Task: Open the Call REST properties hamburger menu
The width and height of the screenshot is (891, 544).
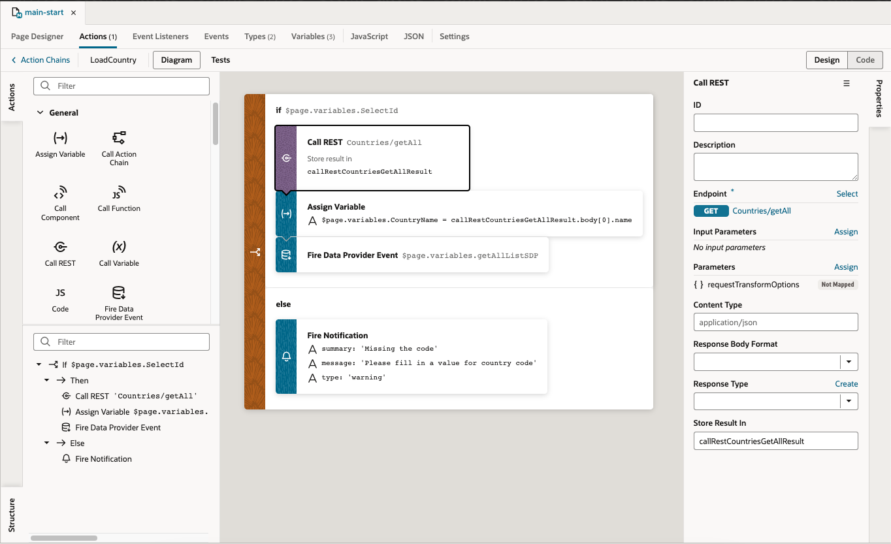Action: tap(847, 83)
